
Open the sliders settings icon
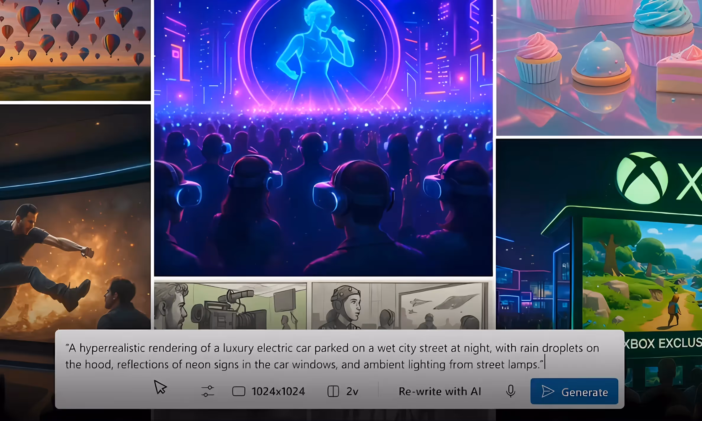[x=208, y=391]
